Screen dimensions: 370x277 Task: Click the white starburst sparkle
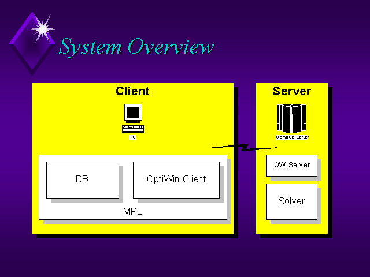[x=42, y=26]
